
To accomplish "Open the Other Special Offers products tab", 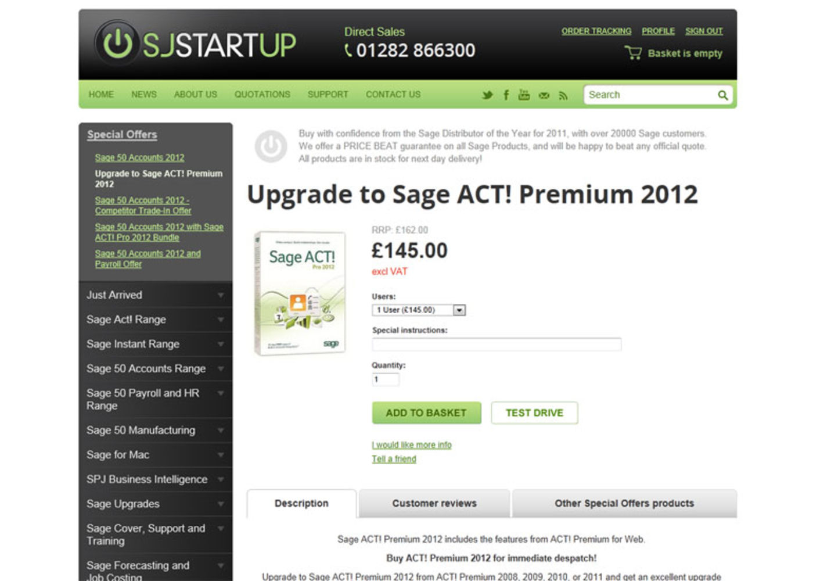I will [624, 503].
